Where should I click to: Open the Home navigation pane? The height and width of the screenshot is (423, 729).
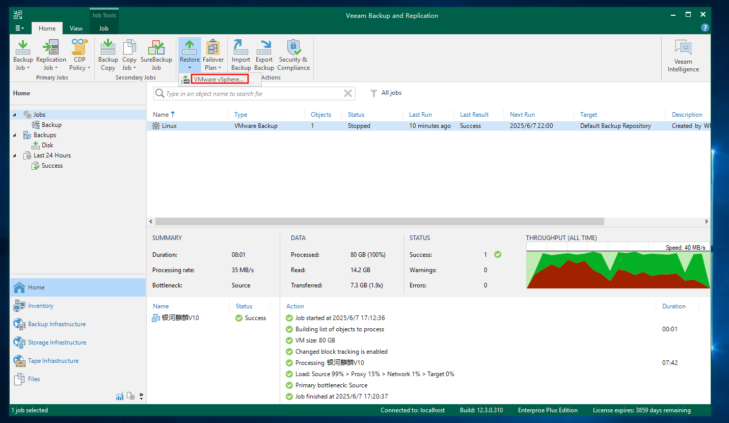[77, 287]
